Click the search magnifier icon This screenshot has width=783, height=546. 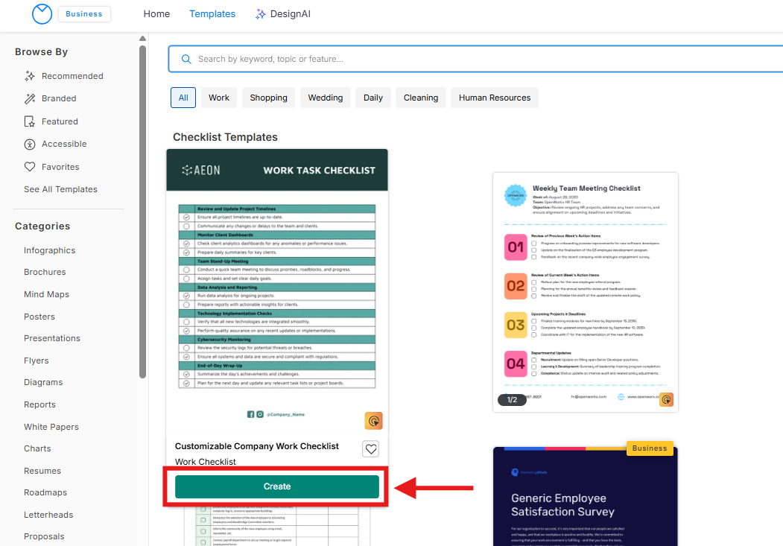coord(186,59)
